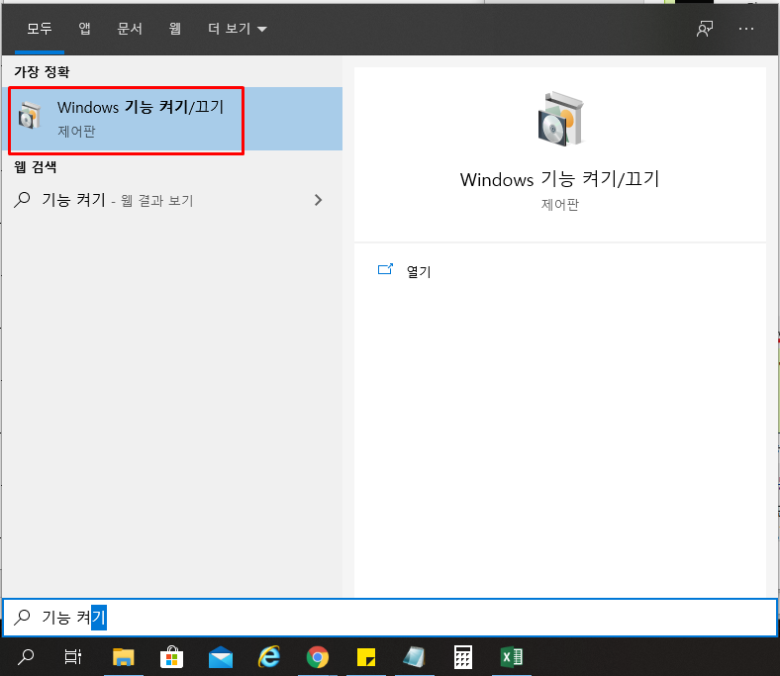Image resolution: width=780 pixels, height=676 pixels.
Task: Expand the web result chevron arrow
Action: pos(319,200)
